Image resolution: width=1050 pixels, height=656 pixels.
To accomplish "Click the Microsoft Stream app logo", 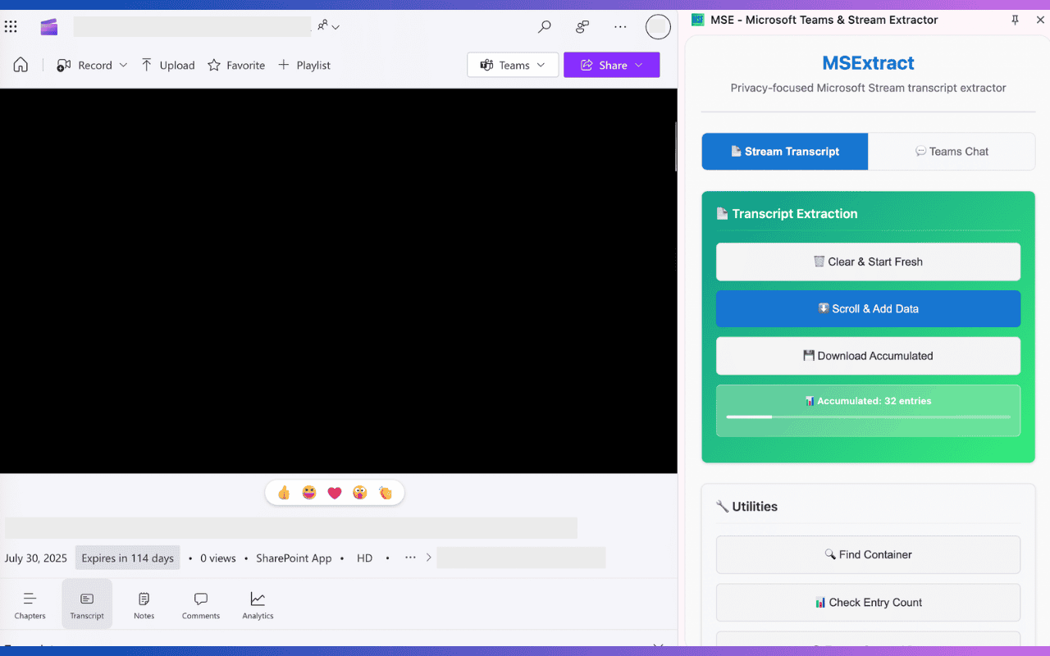I will pyautogui.click(x=48, y=26).
